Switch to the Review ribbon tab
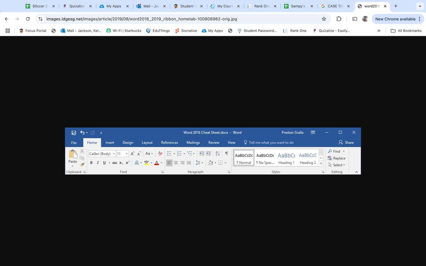426x266 pixels. [214, 143]
